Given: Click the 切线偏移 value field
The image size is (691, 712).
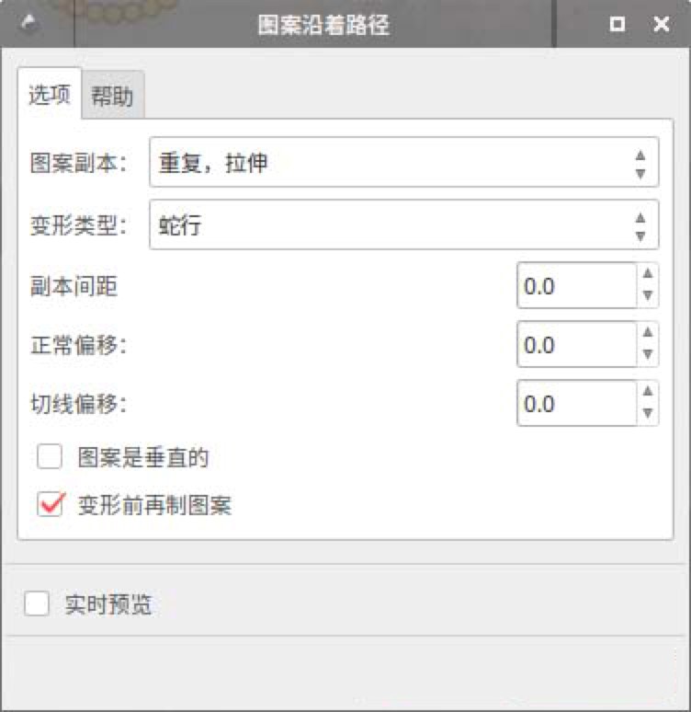Looking at the screenshot, I should tap(575, 404).
